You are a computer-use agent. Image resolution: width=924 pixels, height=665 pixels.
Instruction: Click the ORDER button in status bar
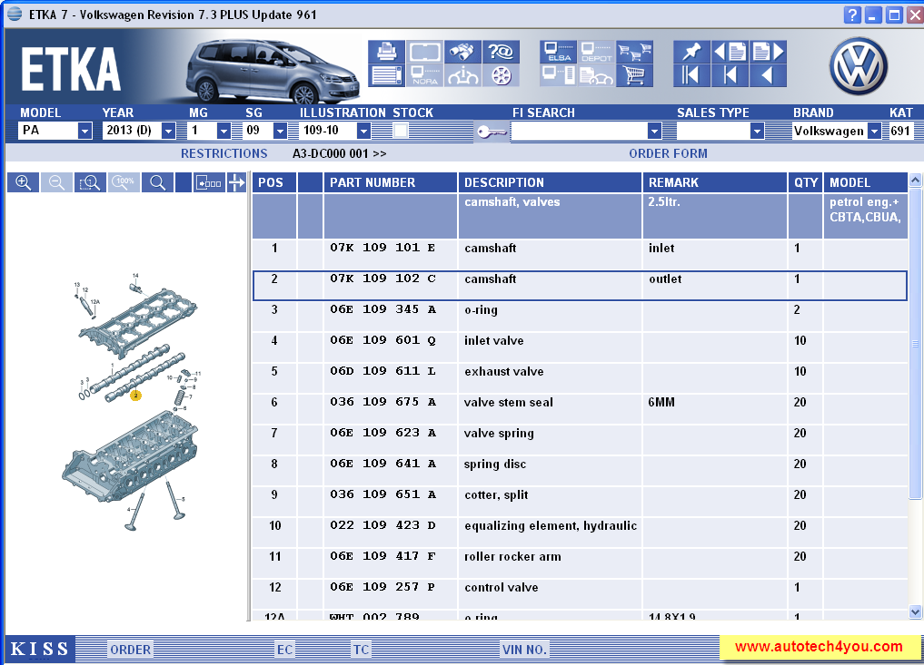[131, 650]
